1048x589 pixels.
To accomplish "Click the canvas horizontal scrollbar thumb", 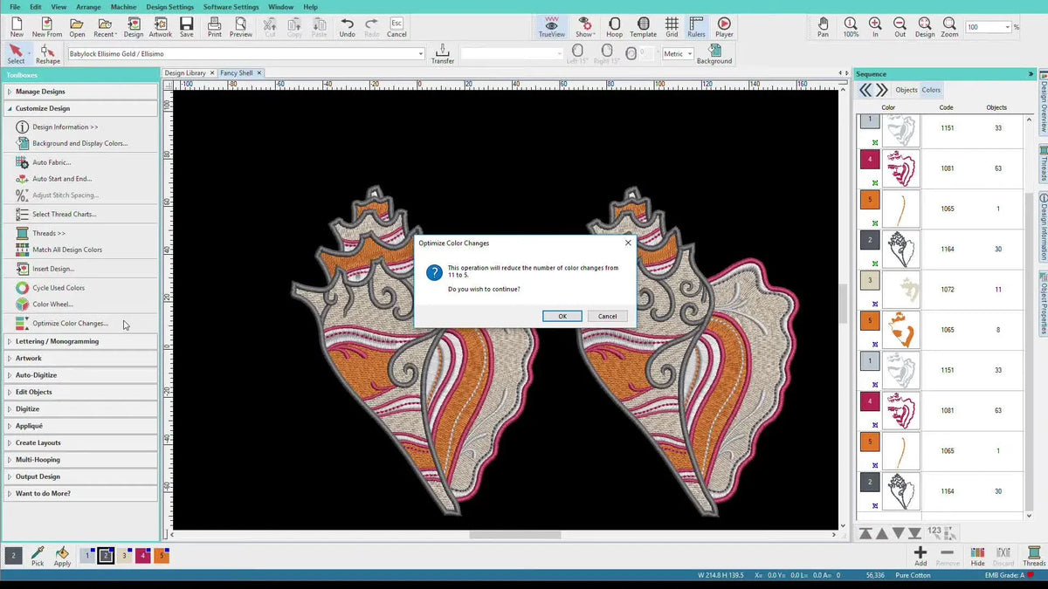I will pos(514,535).
